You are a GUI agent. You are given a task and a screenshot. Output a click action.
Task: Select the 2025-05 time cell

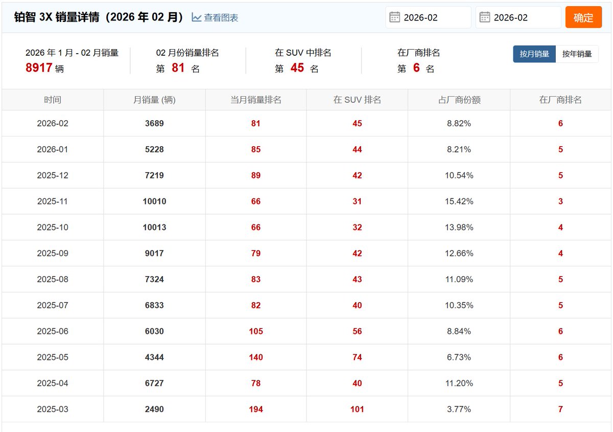point(53,357)
